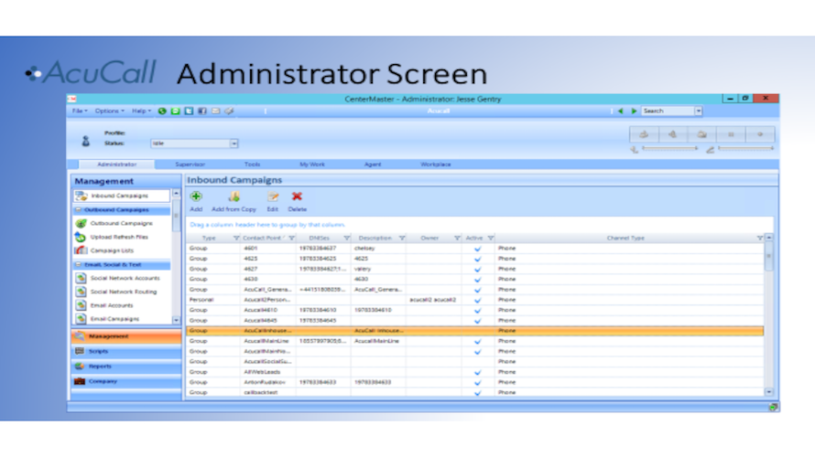
Task: Open Social Network Routing item
Action: tap(122, 292)
